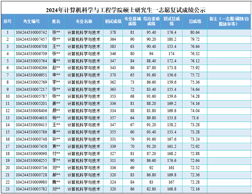This screenshot has height=194, width=252.
Task: Select the '综合素质成绩' column header
Action: [x=151, y=21]
